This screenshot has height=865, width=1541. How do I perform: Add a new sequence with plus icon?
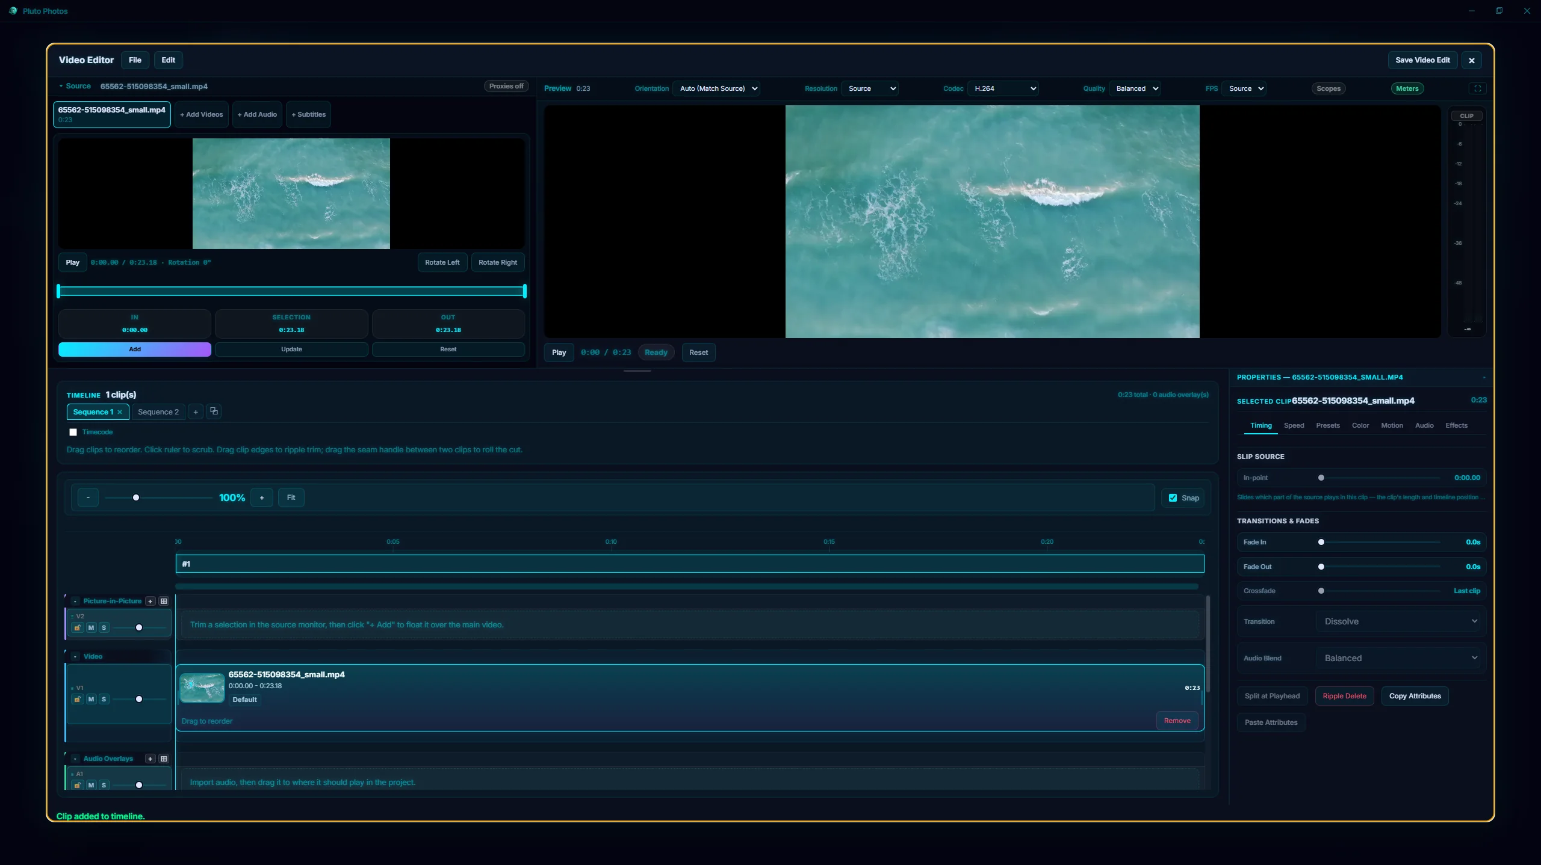point(196,412)
